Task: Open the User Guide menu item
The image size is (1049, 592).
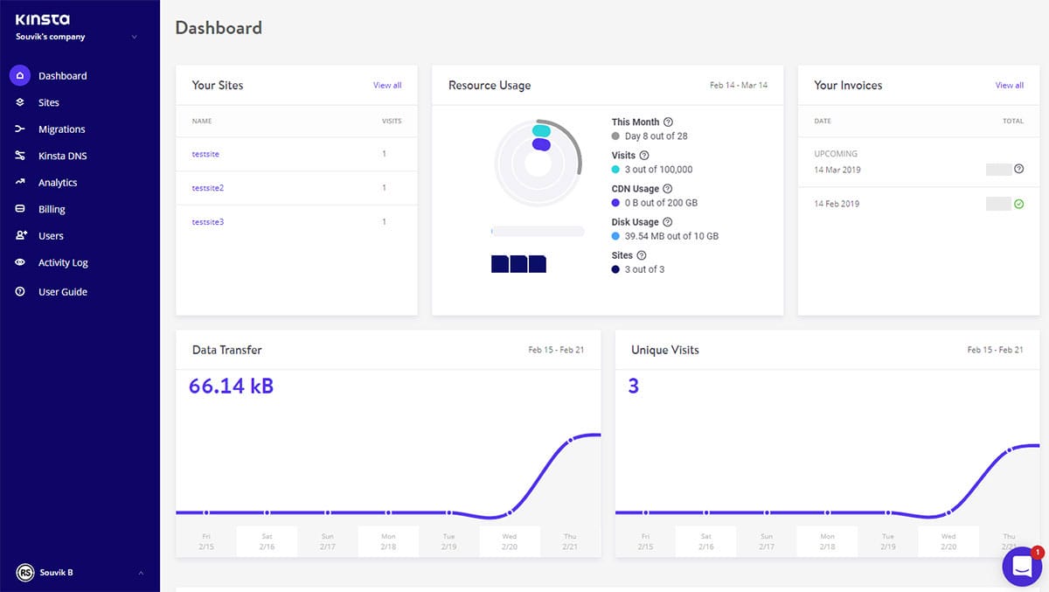Action: click(x=62, y=292)
